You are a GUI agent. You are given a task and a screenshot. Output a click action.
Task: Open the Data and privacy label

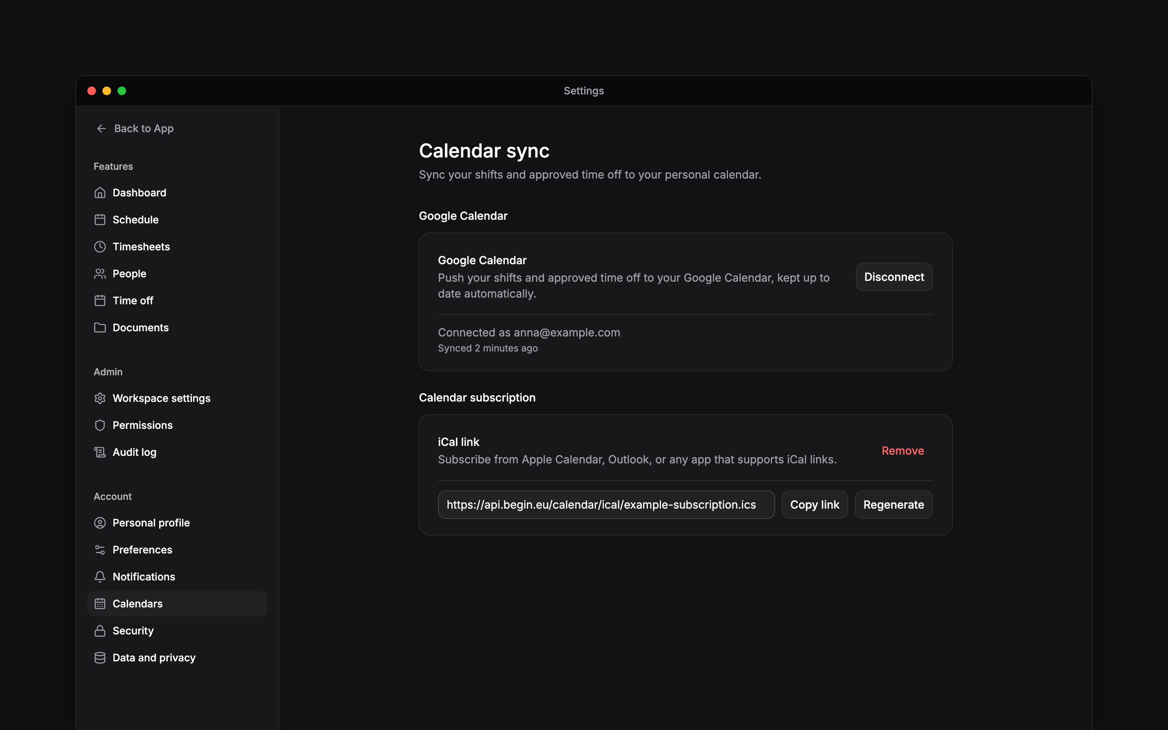tap(154, 658)
